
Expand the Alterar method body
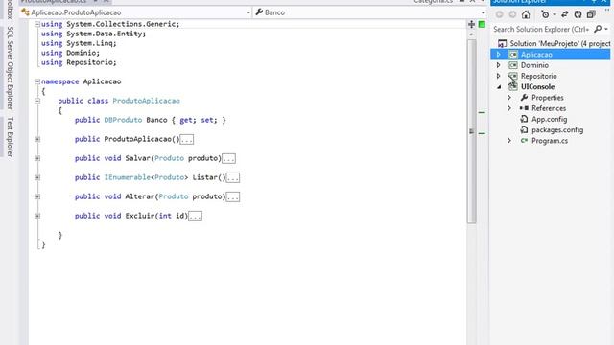click(x=37, y=196)
